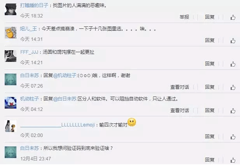The width and height of the screenshot is (240, 167).
Task: Open 查看对话 for the 07:26 comment
Action: tap(180, 87)
